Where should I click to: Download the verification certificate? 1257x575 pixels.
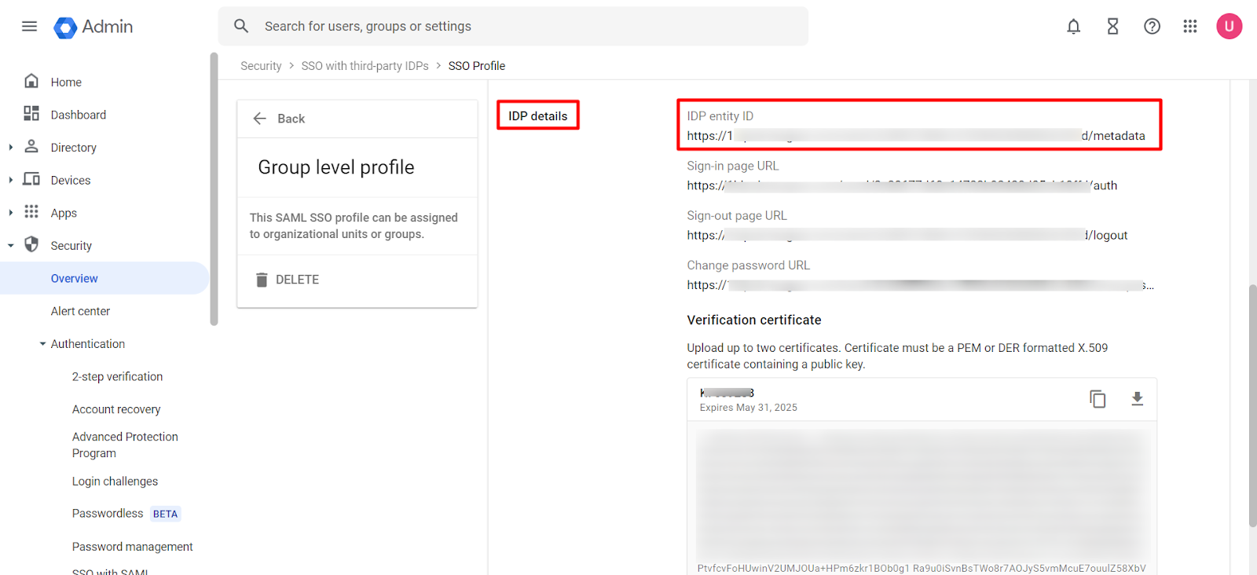click(1137, 399)
